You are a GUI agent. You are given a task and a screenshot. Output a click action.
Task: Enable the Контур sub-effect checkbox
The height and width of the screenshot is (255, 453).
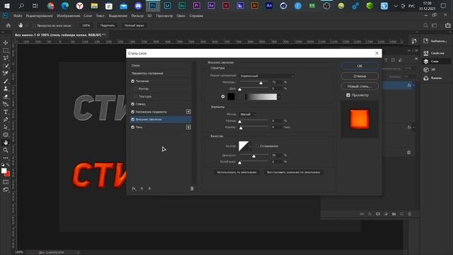coord(136,89)
